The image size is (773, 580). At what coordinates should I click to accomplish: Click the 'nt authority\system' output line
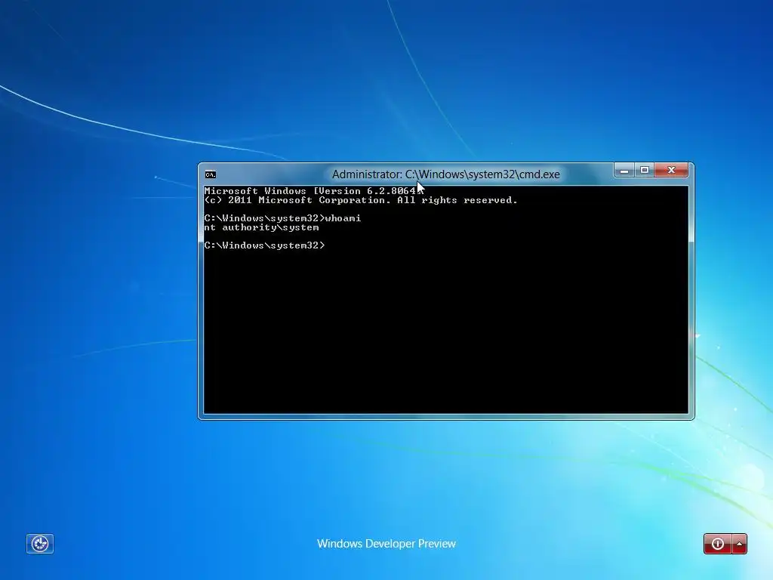(x=261, y=227)
